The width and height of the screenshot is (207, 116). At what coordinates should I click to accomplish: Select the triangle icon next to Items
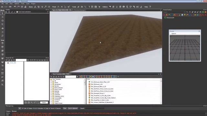pos(35,7)
